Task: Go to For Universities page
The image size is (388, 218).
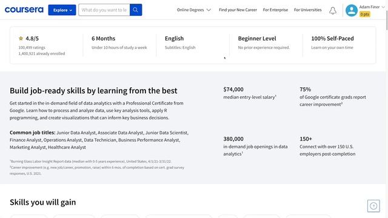Action: [307, 10]
